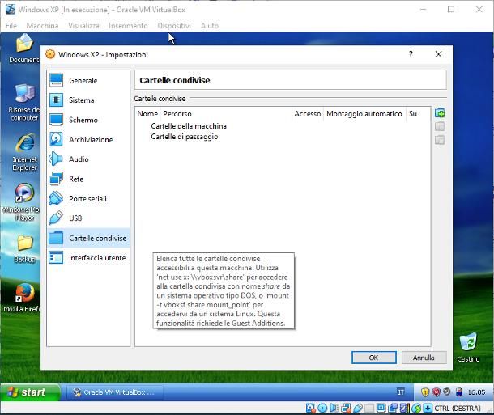Open the File menu
Screen dimensions: 494x415
tap(11, 26)
